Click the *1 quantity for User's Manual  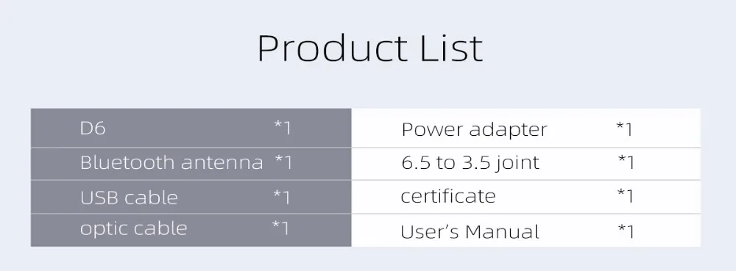[x=626, y=231]
